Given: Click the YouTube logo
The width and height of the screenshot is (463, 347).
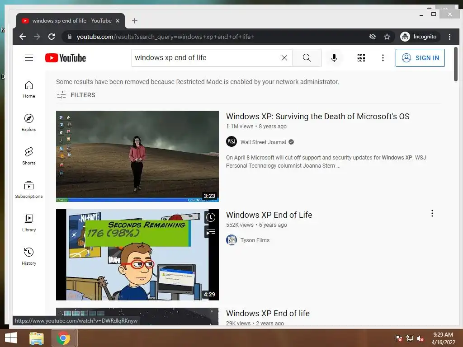Looking at the screenshot, I should pos(65,58).
